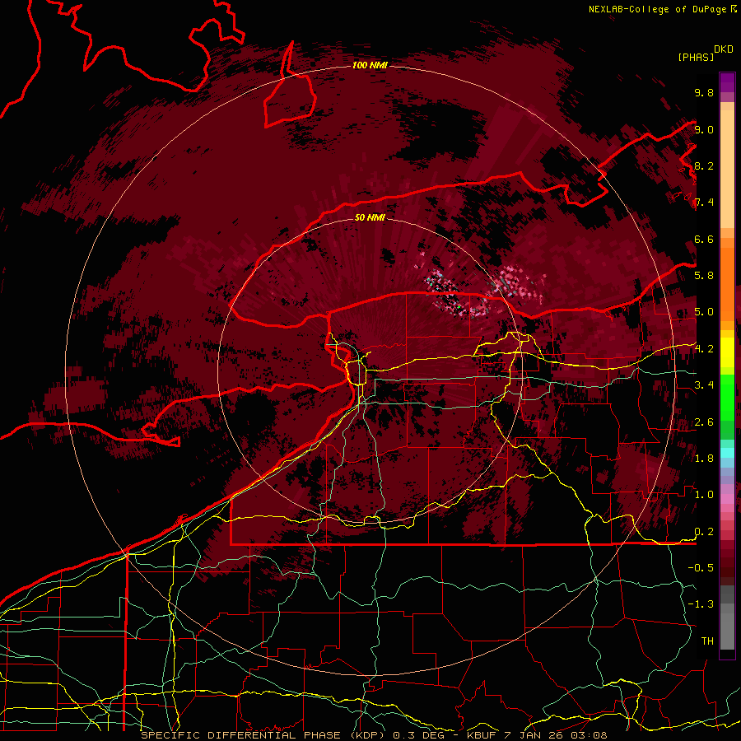The height and width of the screenshot is (741, 741).
Task: Click the [PHAS] legend heading
Action: 696,57
